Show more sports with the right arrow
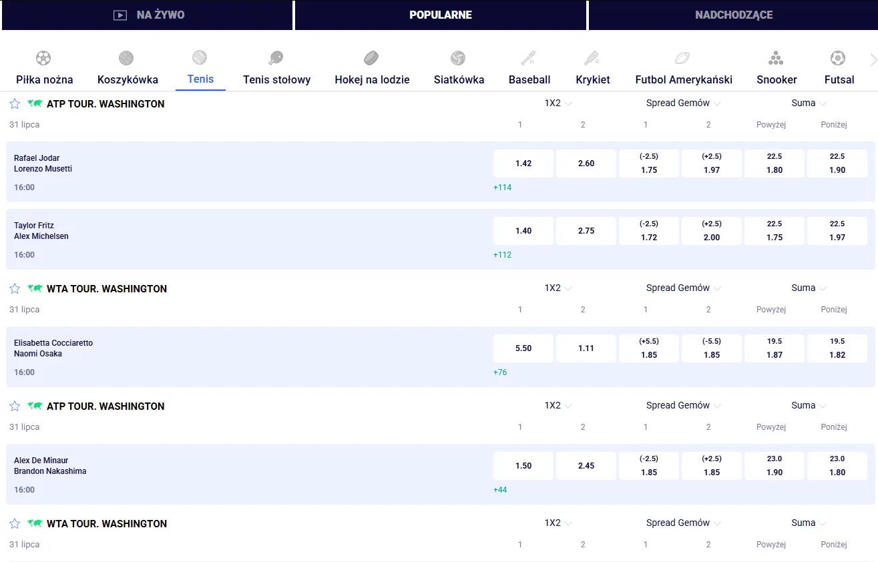Image resolution: width=878 pixels, height=562 pixels. click(873, 60)
